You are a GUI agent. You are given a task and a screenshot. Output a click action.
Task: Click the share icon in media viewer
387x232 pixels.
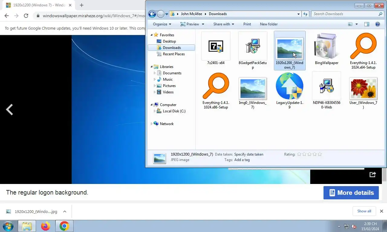373,175
